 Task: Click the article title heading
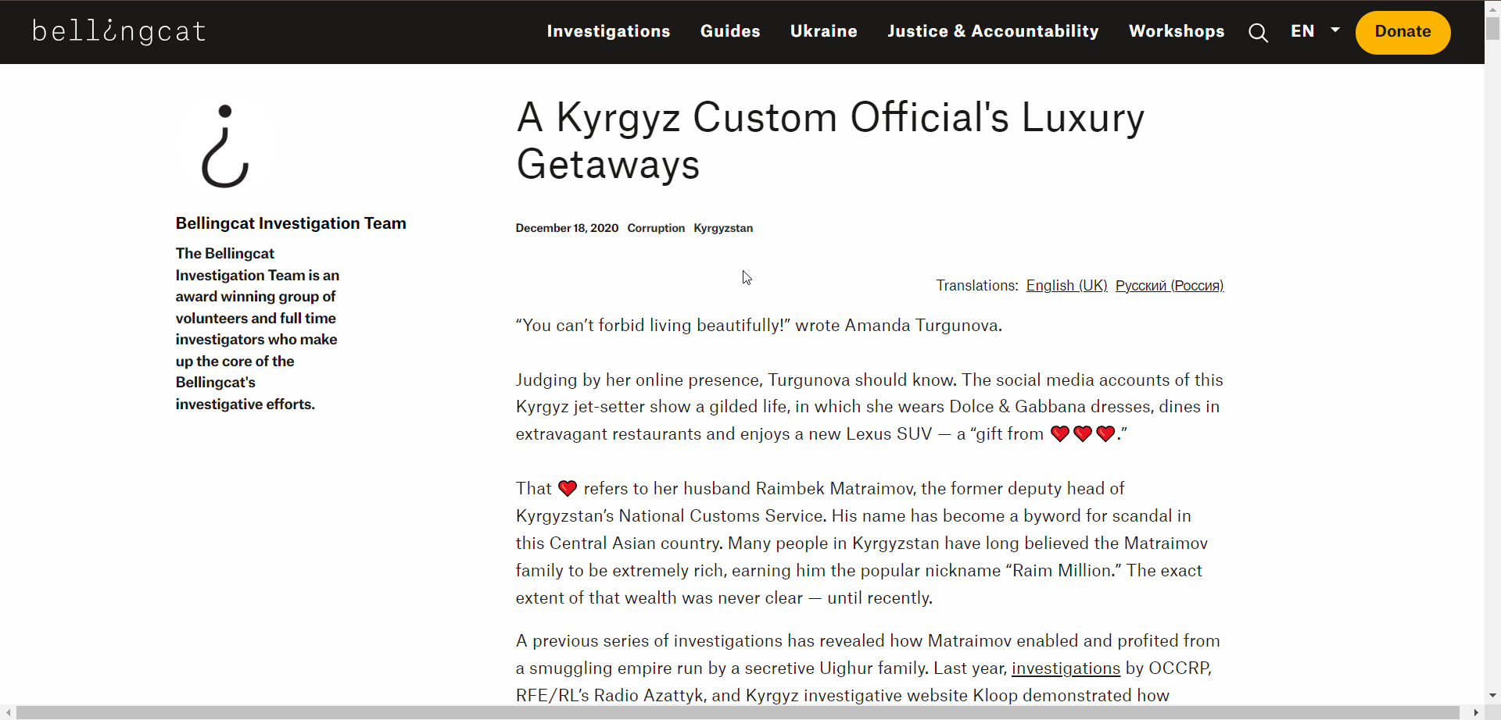tap(829, 141)
